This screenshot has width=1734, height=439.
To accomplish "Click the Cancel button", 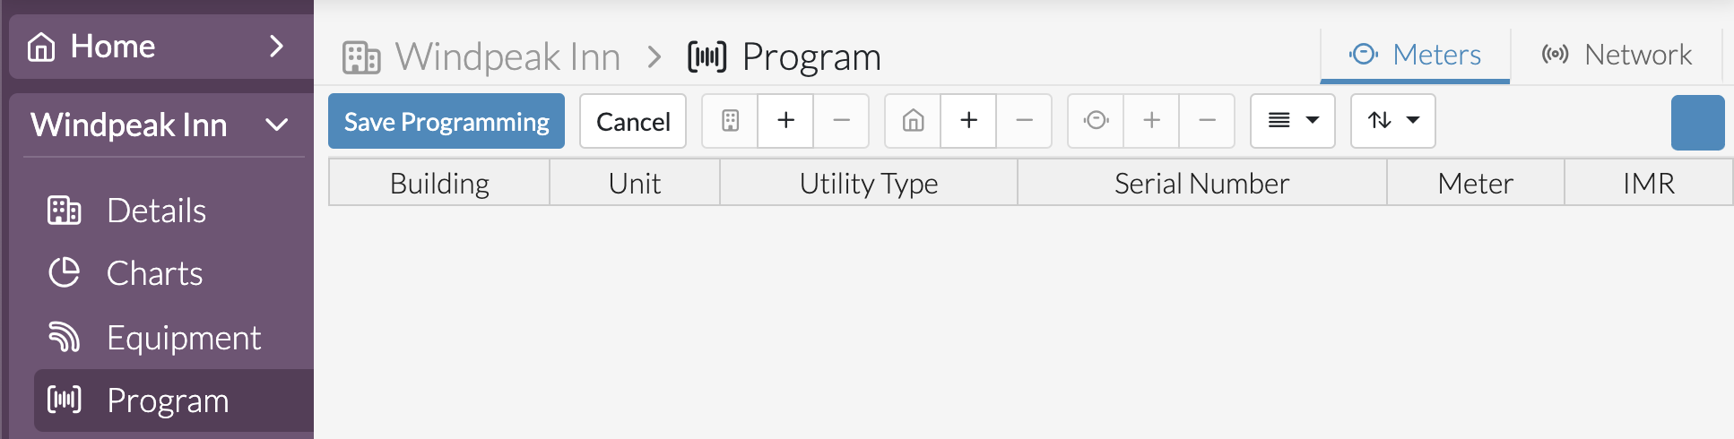I will click(633, 121).
